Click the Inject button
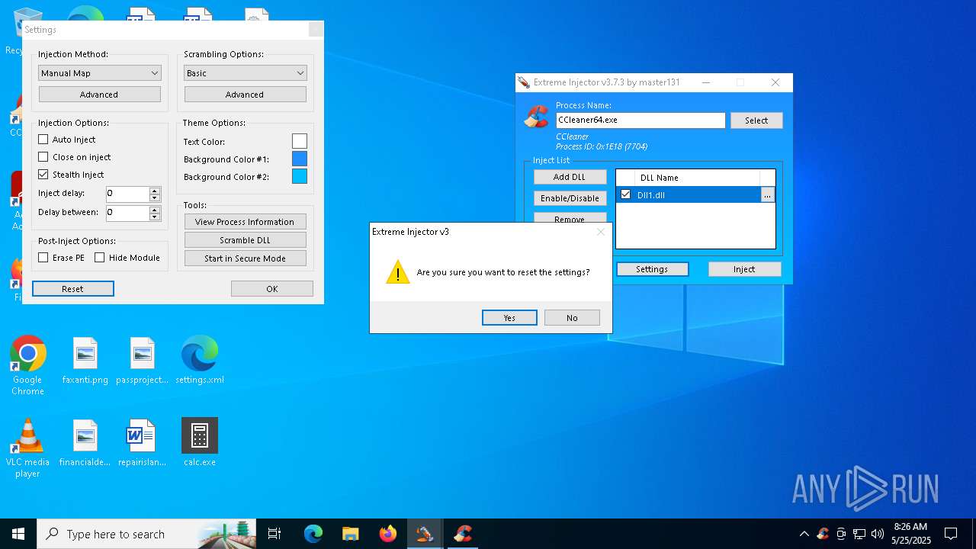Viewport: 976px width, 549px height. pyautogui.click(x=744, y=269)
